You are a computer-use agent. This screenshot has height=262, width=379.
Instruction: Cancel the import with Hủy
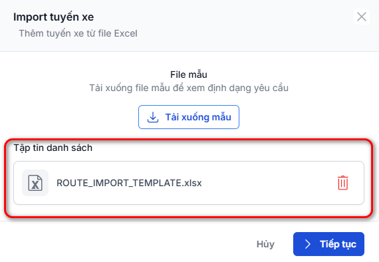coord(265,244)
